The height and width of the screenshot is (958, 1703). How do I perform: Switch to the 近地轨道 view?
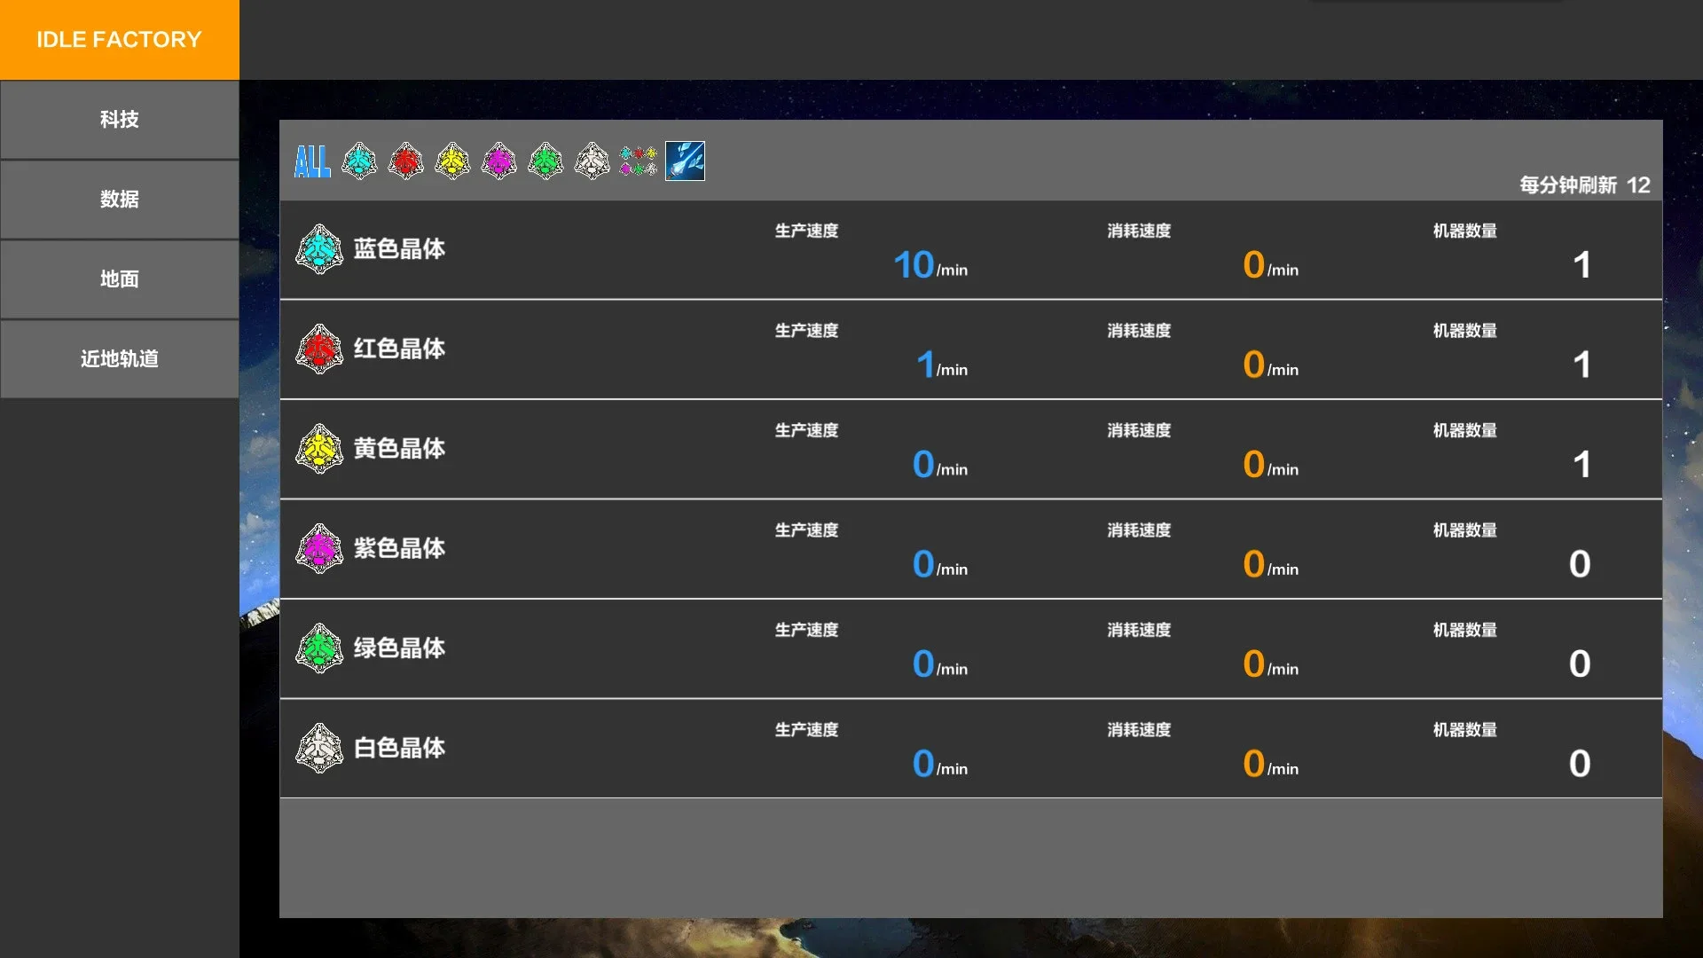coord(119,359)
